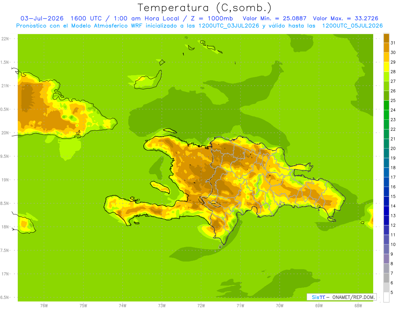Click legend label "13"
The width and height of the screenshot is (402, 310).
[393, 216]
